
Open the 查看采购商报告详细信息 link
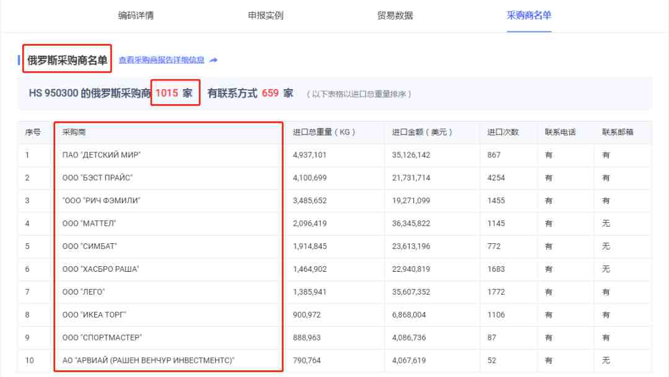162,60
